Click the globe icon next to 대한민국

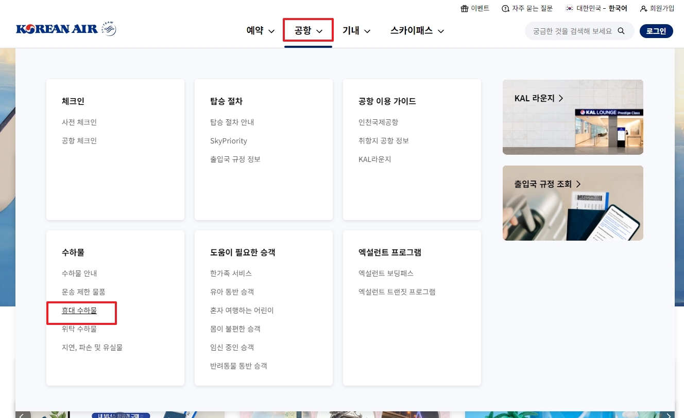click(569, 8)
